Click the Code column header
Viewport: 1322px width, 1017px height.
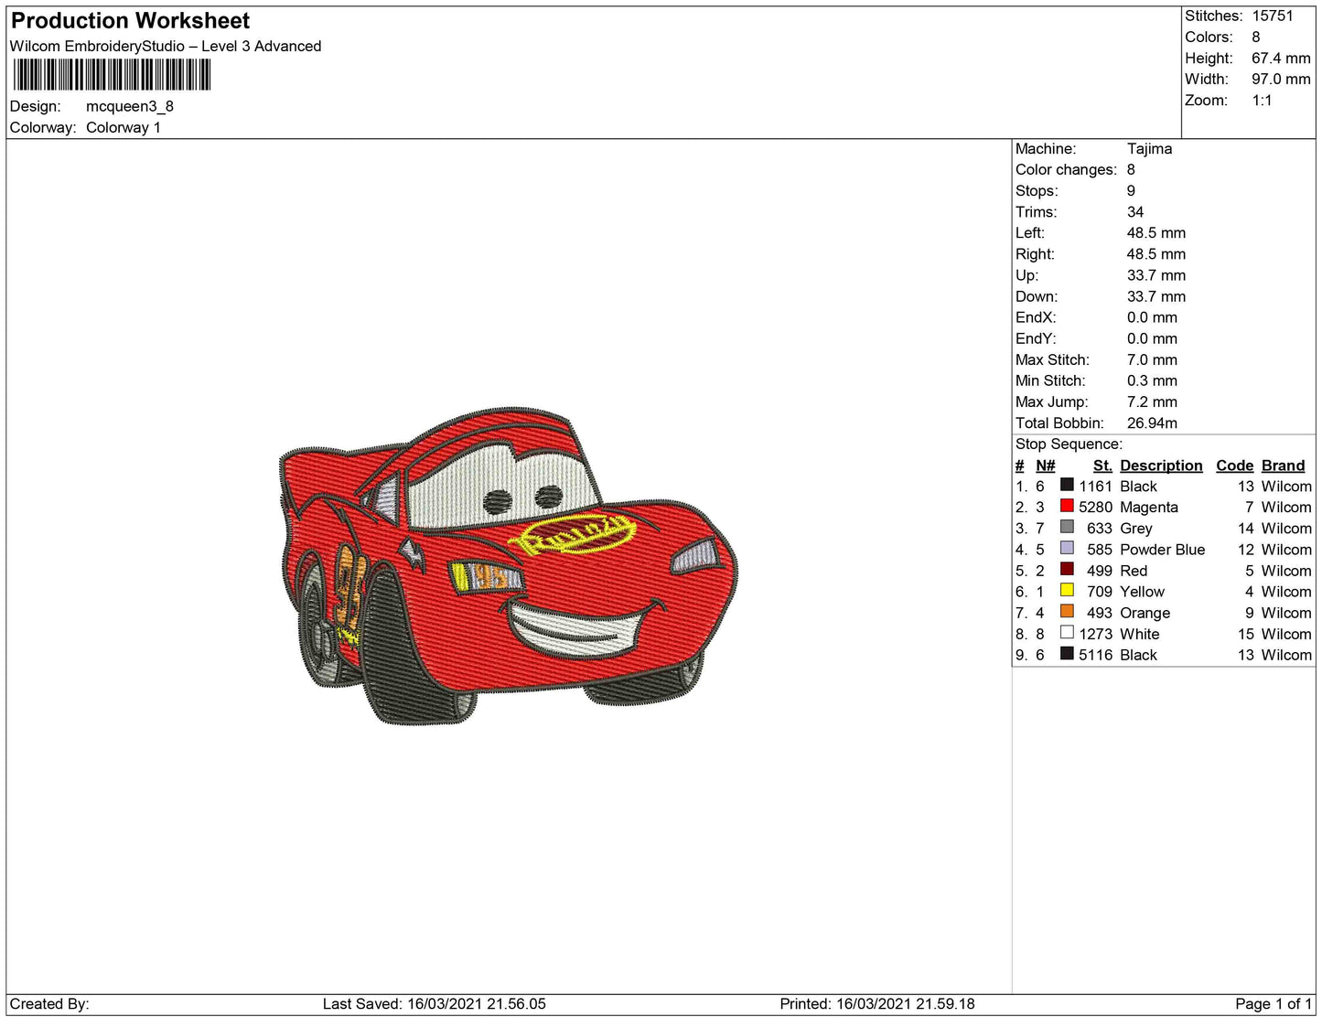(x=1234, y=466)
